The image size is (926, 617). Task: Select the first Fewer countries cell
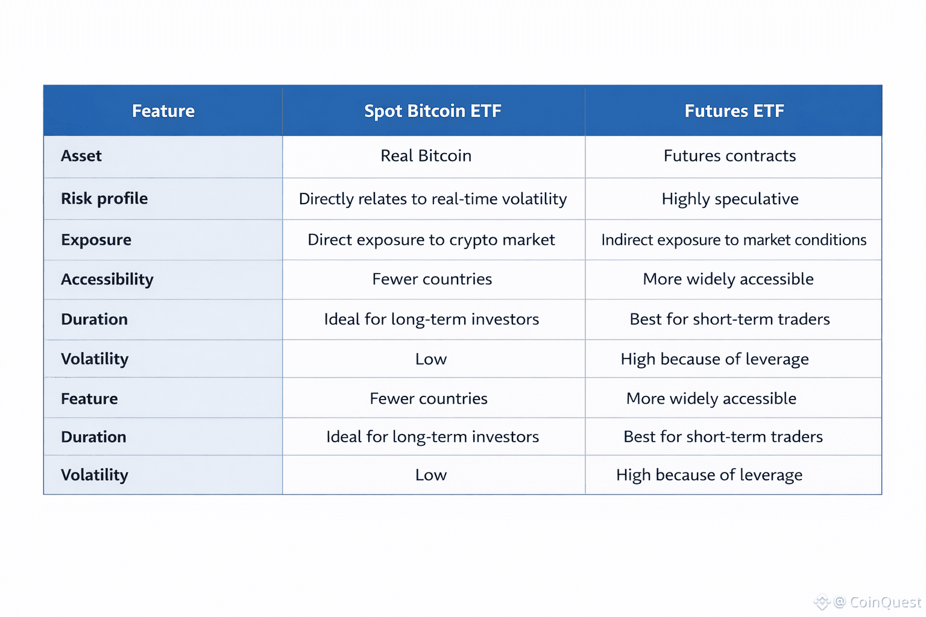click(432, 279)
